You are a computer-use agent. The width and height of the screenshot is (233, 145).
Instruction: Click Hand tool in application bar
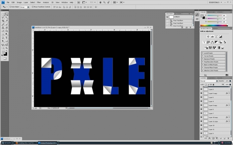(x=100, y=2)
